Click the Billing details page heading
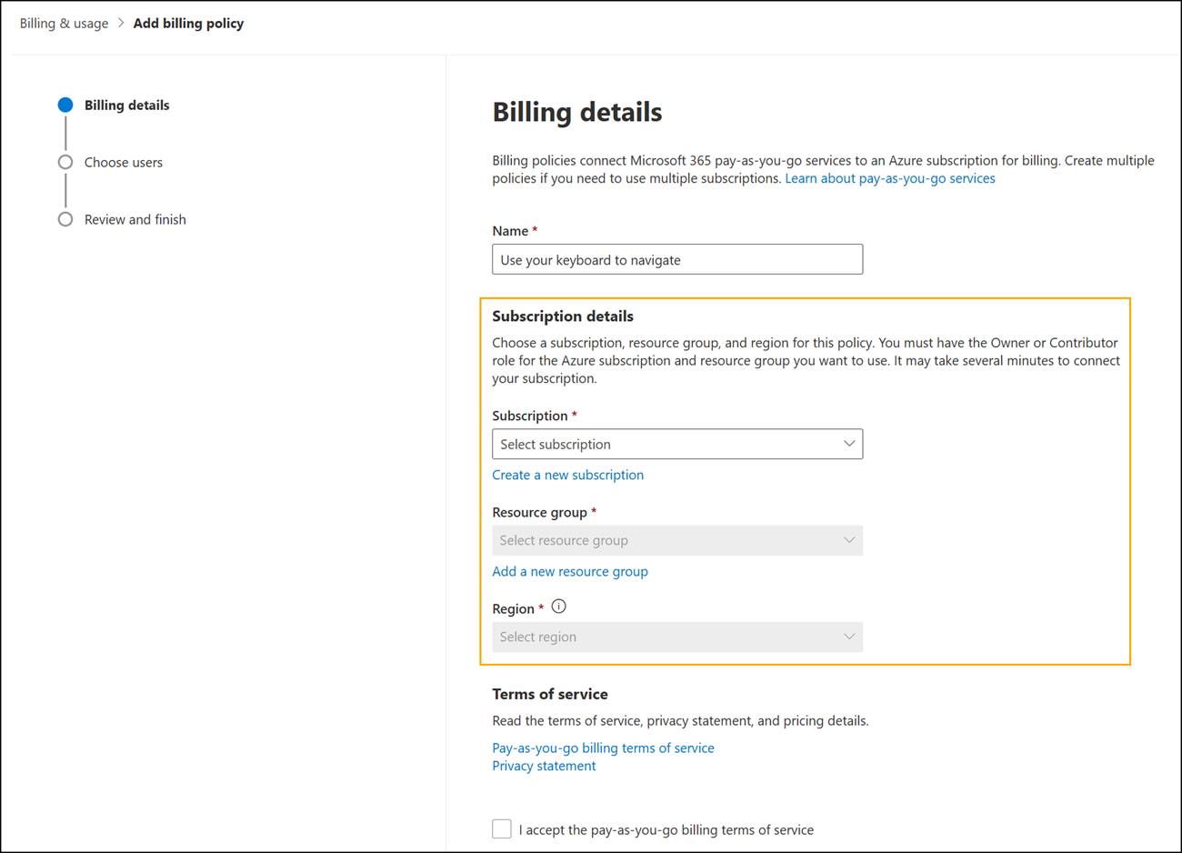The height and width of the screenshot is (853, 1182). (x=576, y=112)
